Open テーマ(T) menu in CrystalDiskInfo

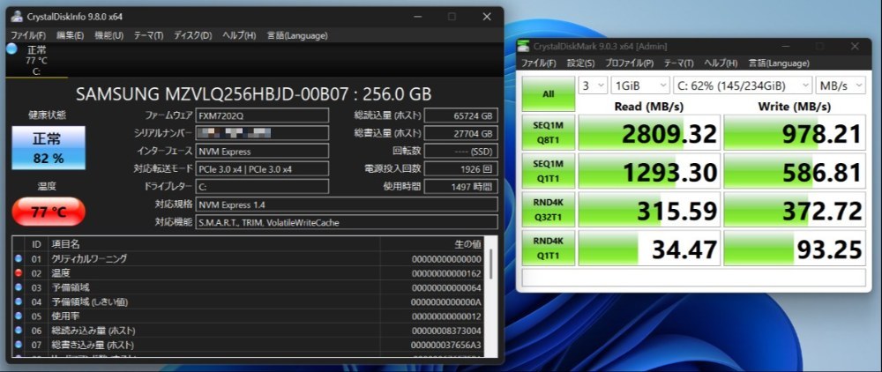tap(148, 35)
